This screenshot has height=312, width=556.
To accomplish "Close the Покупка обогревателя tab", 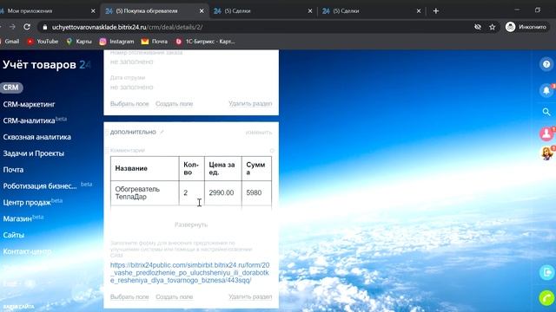I will click(x=202, y=11).
